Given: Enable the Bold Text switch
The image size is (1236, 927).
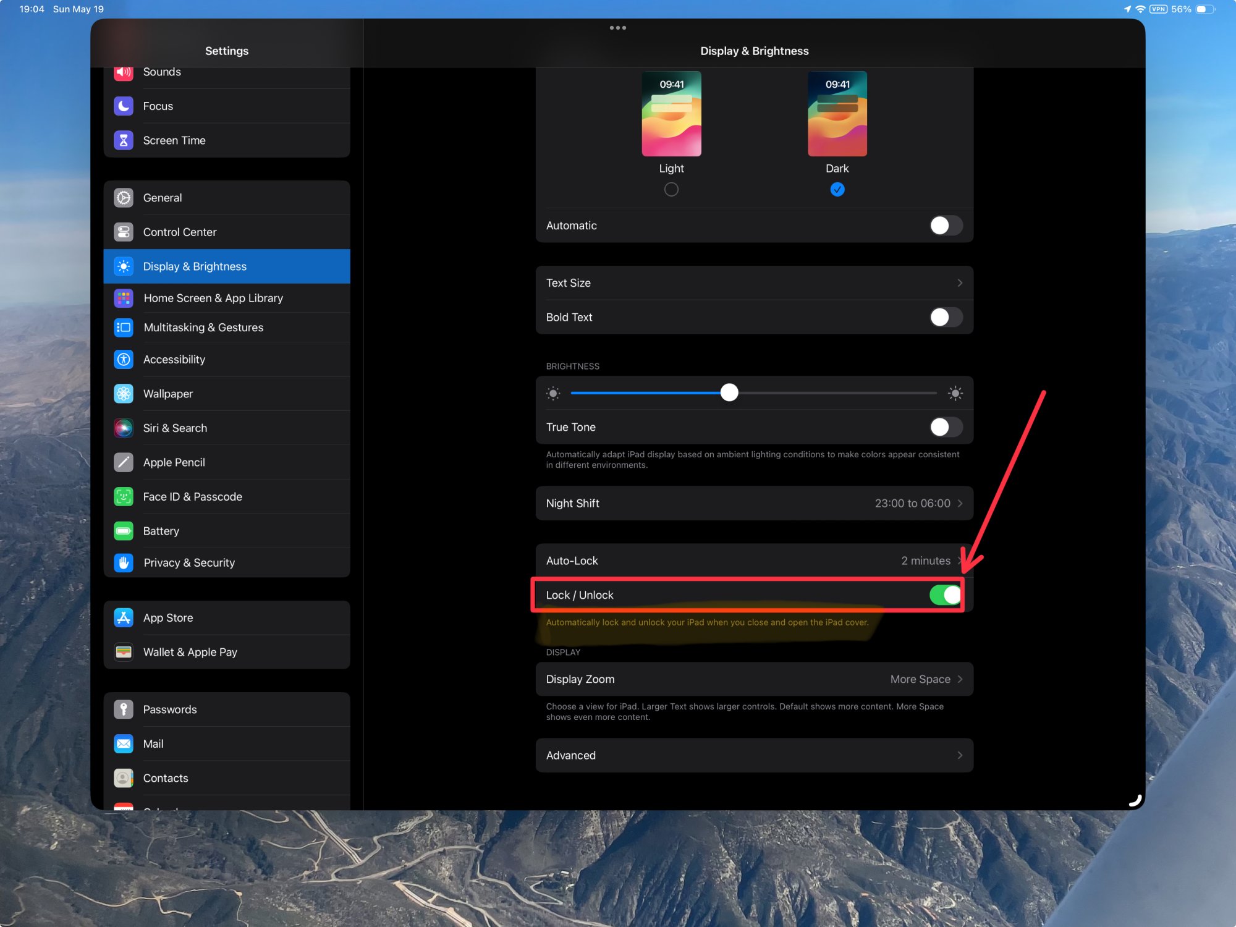Looking at the screenshot, I should click(x=946, y=317).
